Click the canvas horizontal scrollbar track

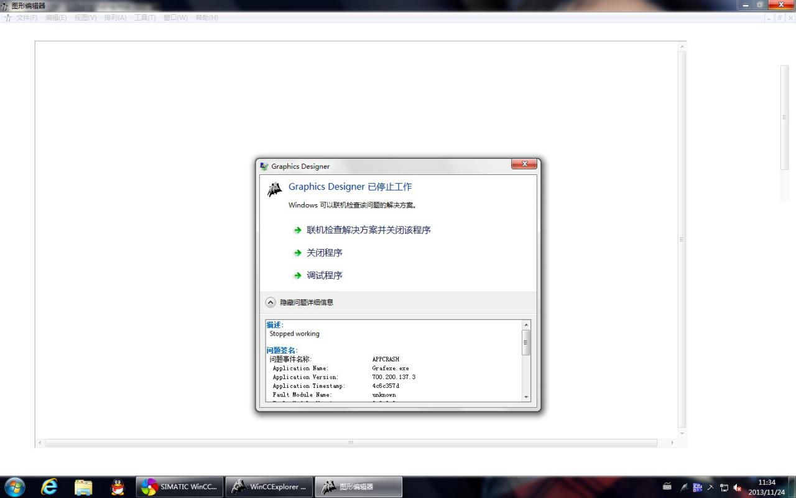pyautogui.click(x=354, y=443)
